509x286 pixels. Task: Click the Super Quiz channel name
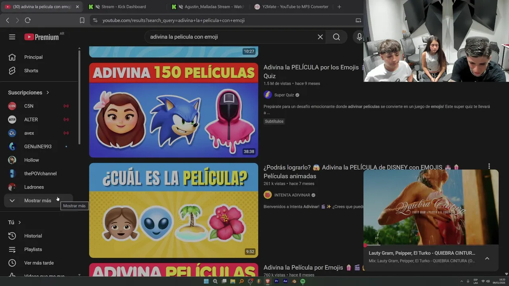click(x=284, y=95)
